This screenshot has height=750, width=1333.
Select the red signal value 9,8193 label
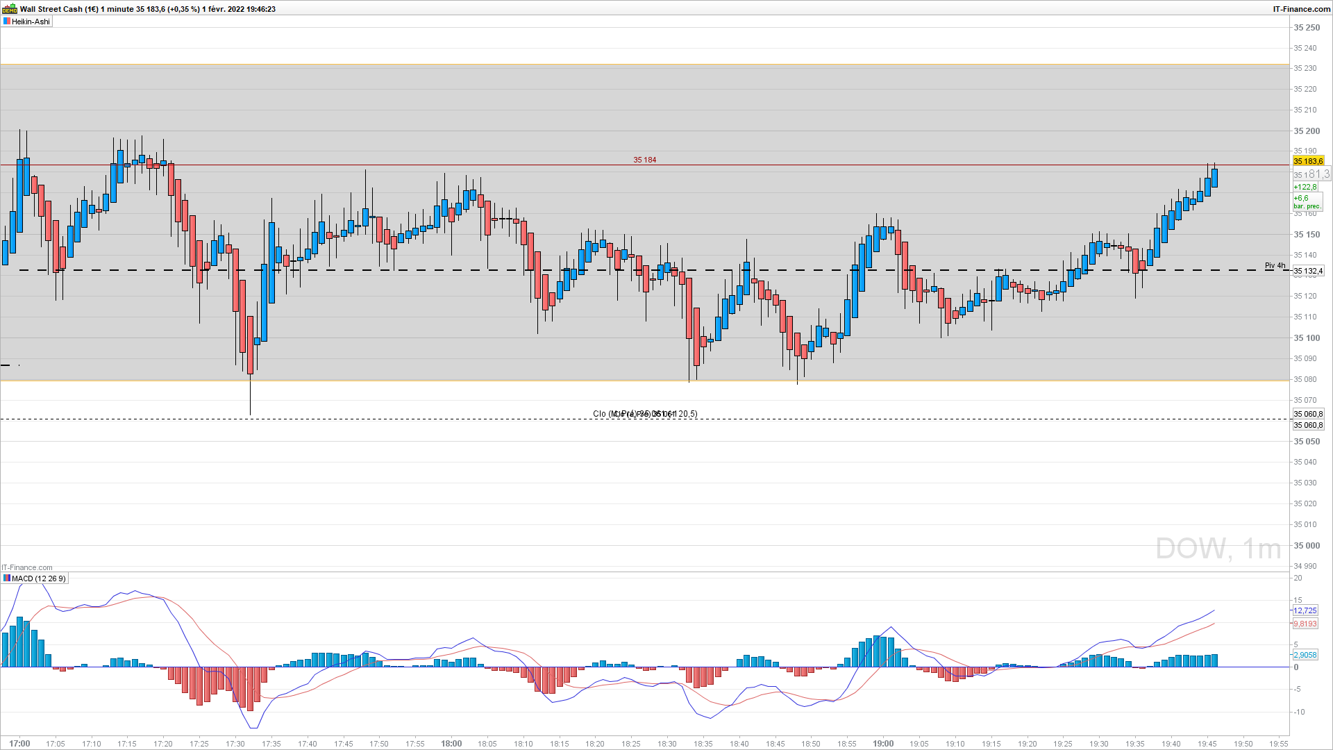(1305, 624)
